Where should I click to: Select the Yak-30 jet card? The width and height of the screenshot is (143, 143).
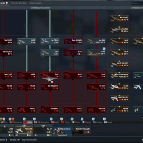[6, 110]
